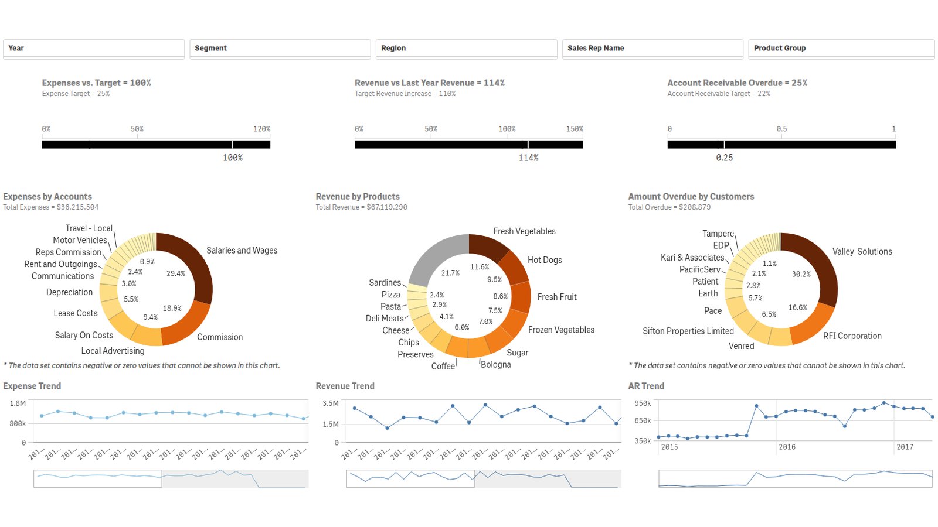938x527 pixels.
Task: Click the "Total Revenue = $67,119,290" subtitle
Action: [x=361, y=207]
